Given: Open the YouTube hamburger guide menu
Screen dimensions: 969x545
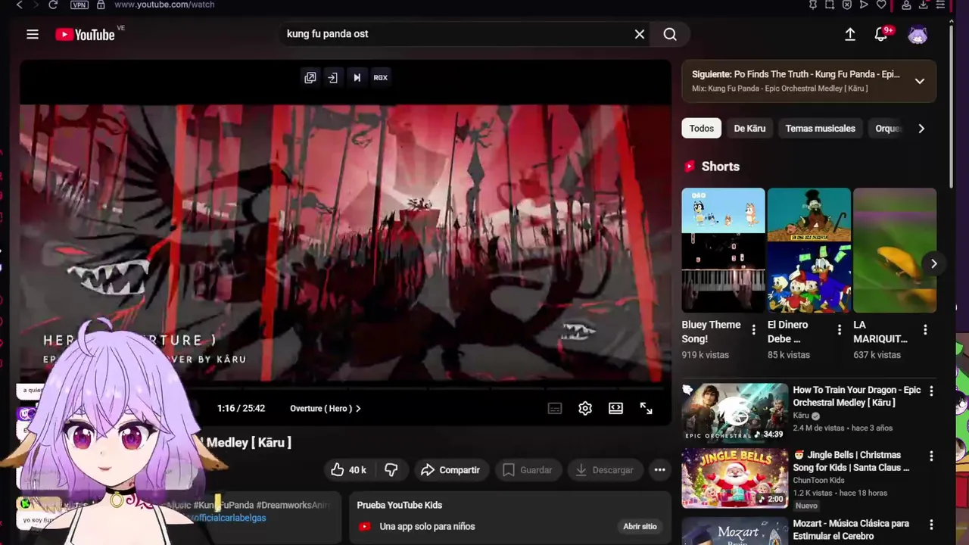Looking at the screenshot, I should pos(32,34).
